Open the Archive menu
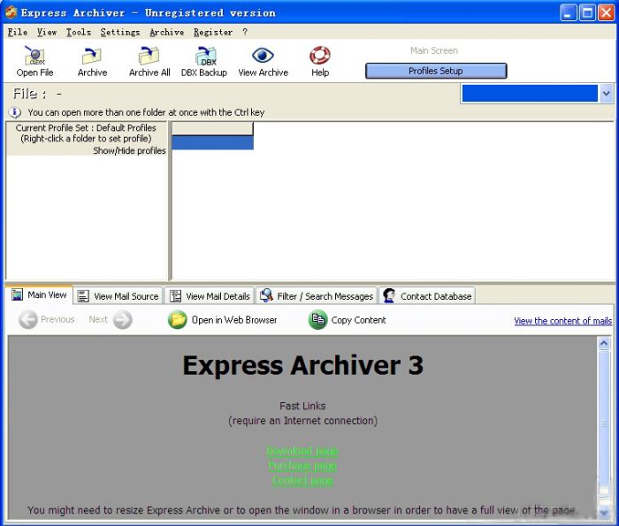The width and height of the screenshot is (619, 526). tap(166, 32)
